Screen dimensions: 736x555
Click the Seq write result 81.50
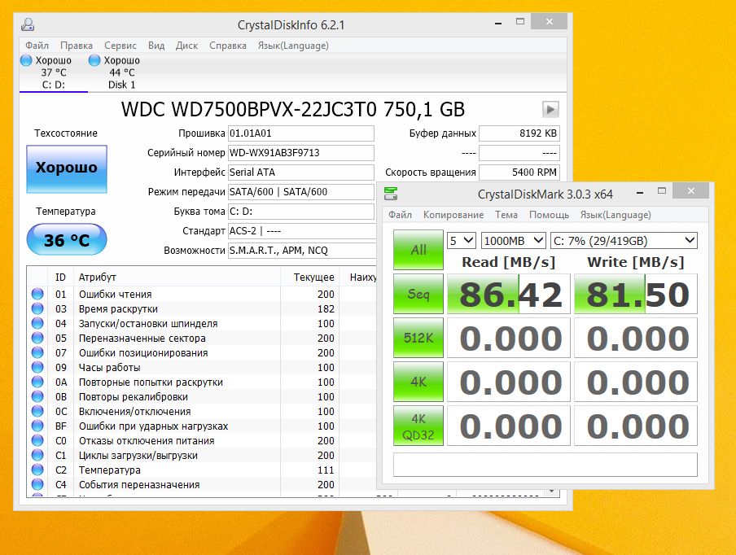(x=636, y=294)
